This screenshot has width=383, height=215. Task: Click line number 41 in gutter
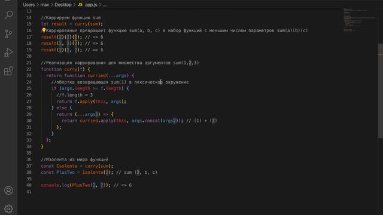click(x=29, y=192)
